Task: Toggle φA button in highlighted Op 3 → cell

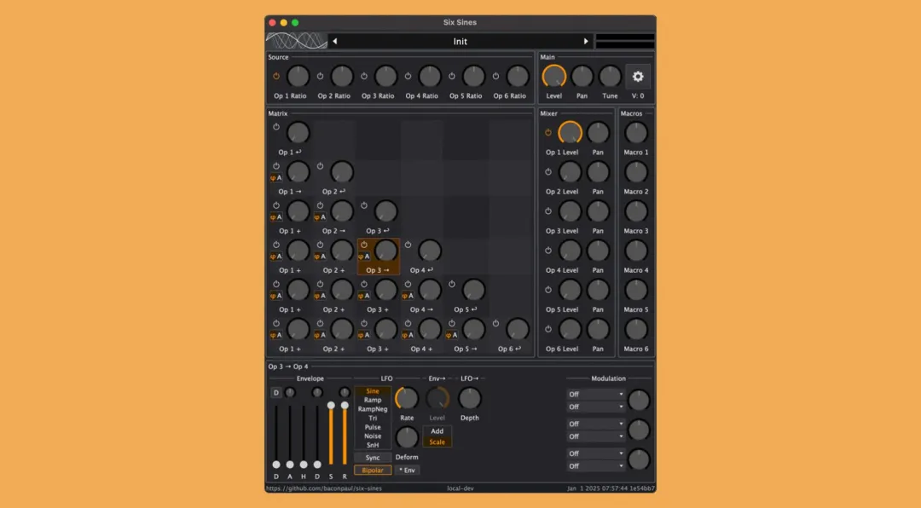Action: point(364,256)
